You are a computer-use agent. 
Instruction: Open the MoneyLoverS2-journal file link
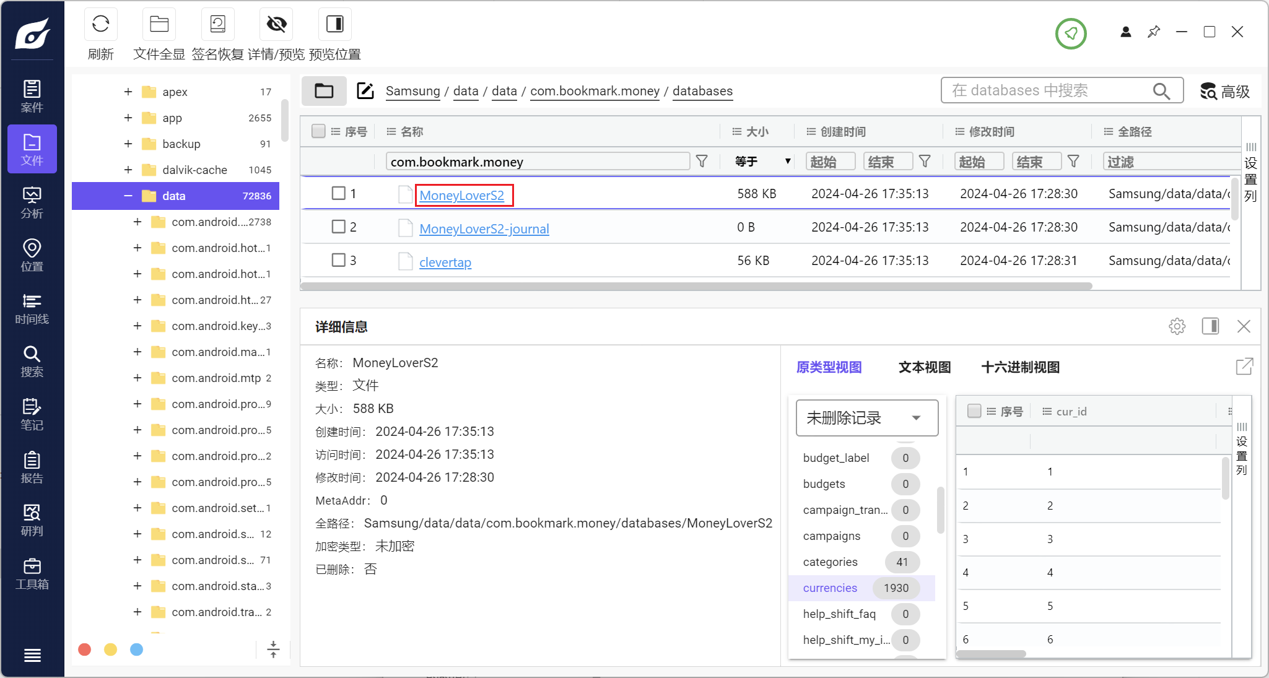coord(484,229)
